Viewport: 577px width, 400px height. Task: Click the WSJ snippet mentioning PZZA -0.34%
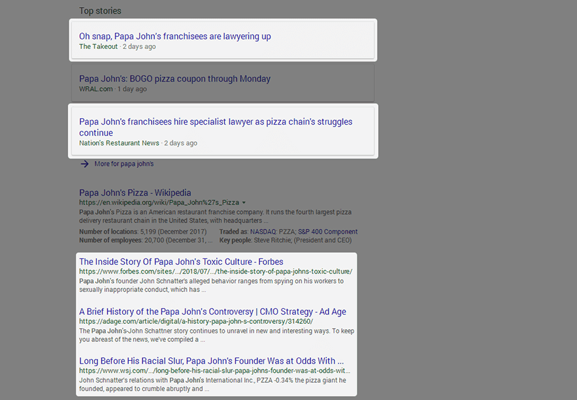click(x=212, y=384)
